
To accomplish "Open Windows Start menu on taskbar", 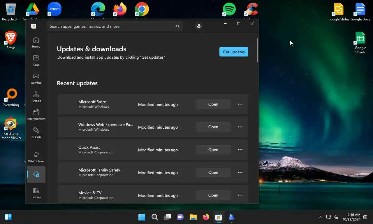I will [142, 217].
